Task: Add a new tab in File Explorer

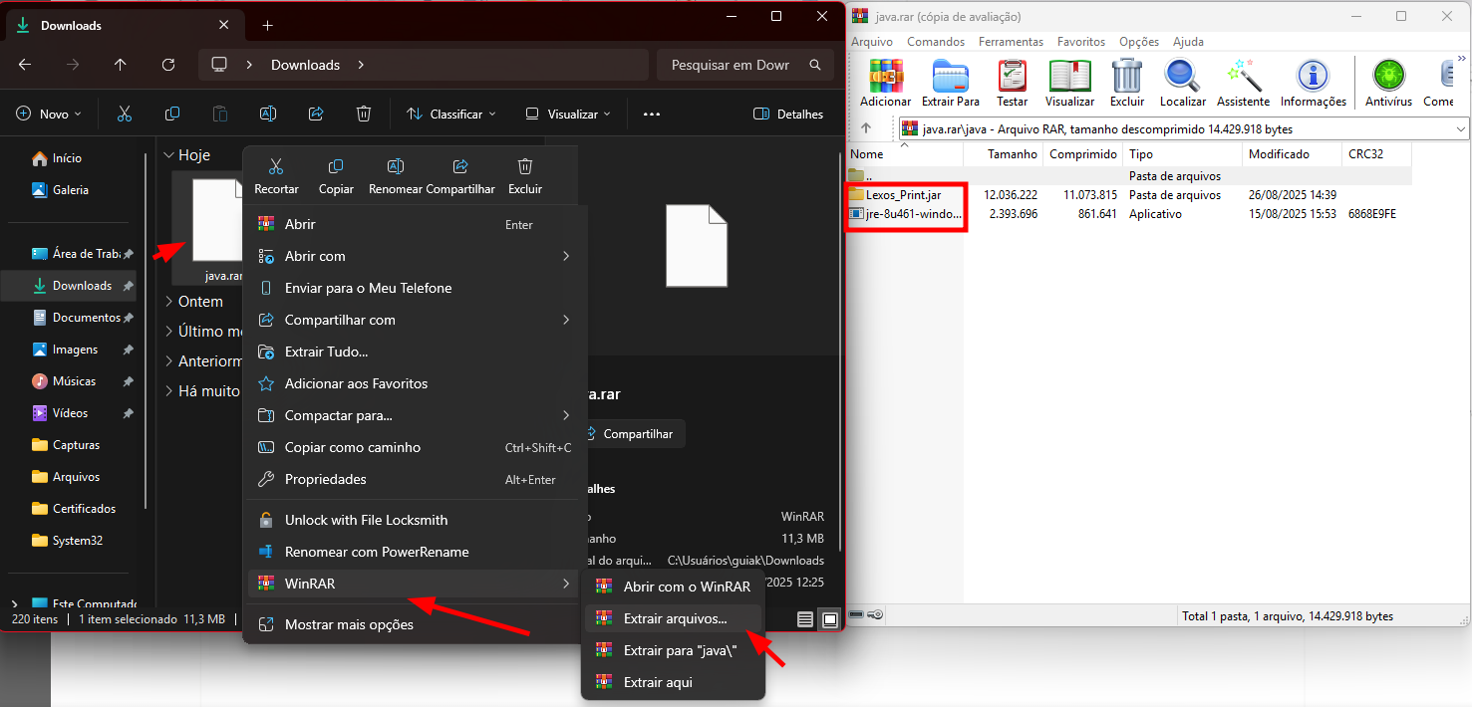Action: click(267, 25)
